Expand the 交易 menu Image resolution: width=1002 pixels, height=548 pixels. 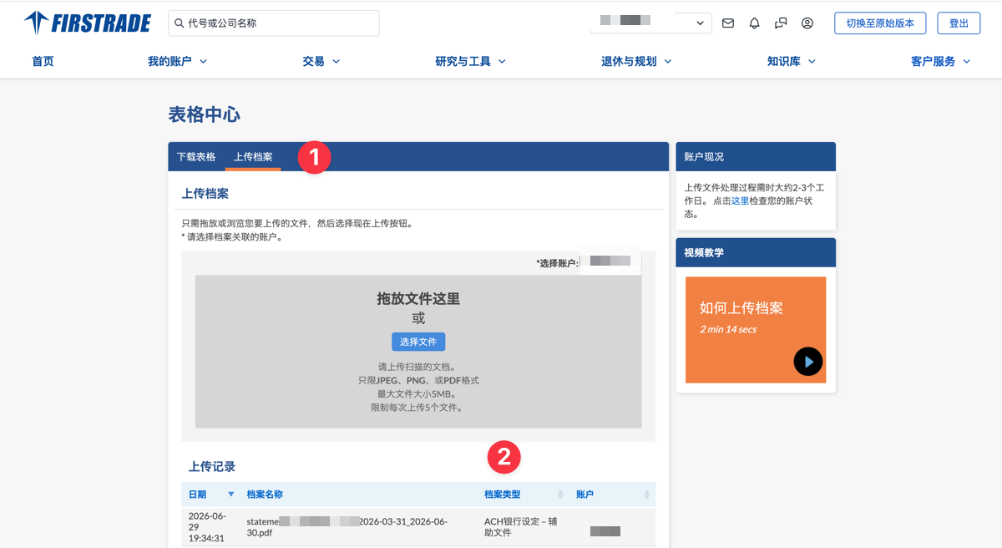pyautogui.click(x=321, y=61)
